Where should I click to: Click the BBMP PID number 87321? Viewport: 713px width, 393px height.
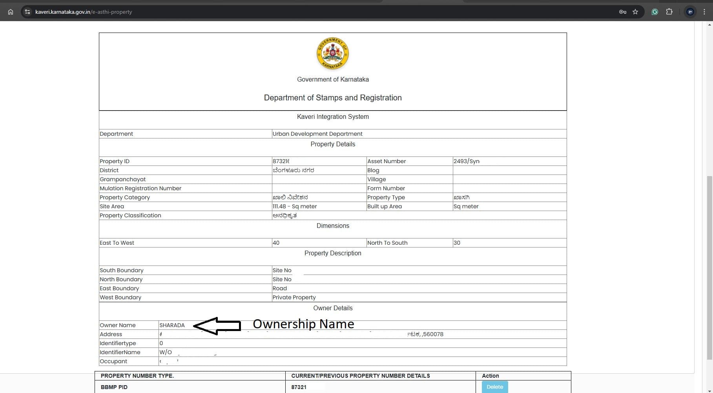coord(299,387)
